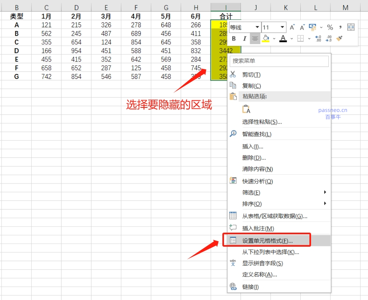Screen dimensions: 368x300
Task: Apply accounting number format icon
Action: pos(312,27)
